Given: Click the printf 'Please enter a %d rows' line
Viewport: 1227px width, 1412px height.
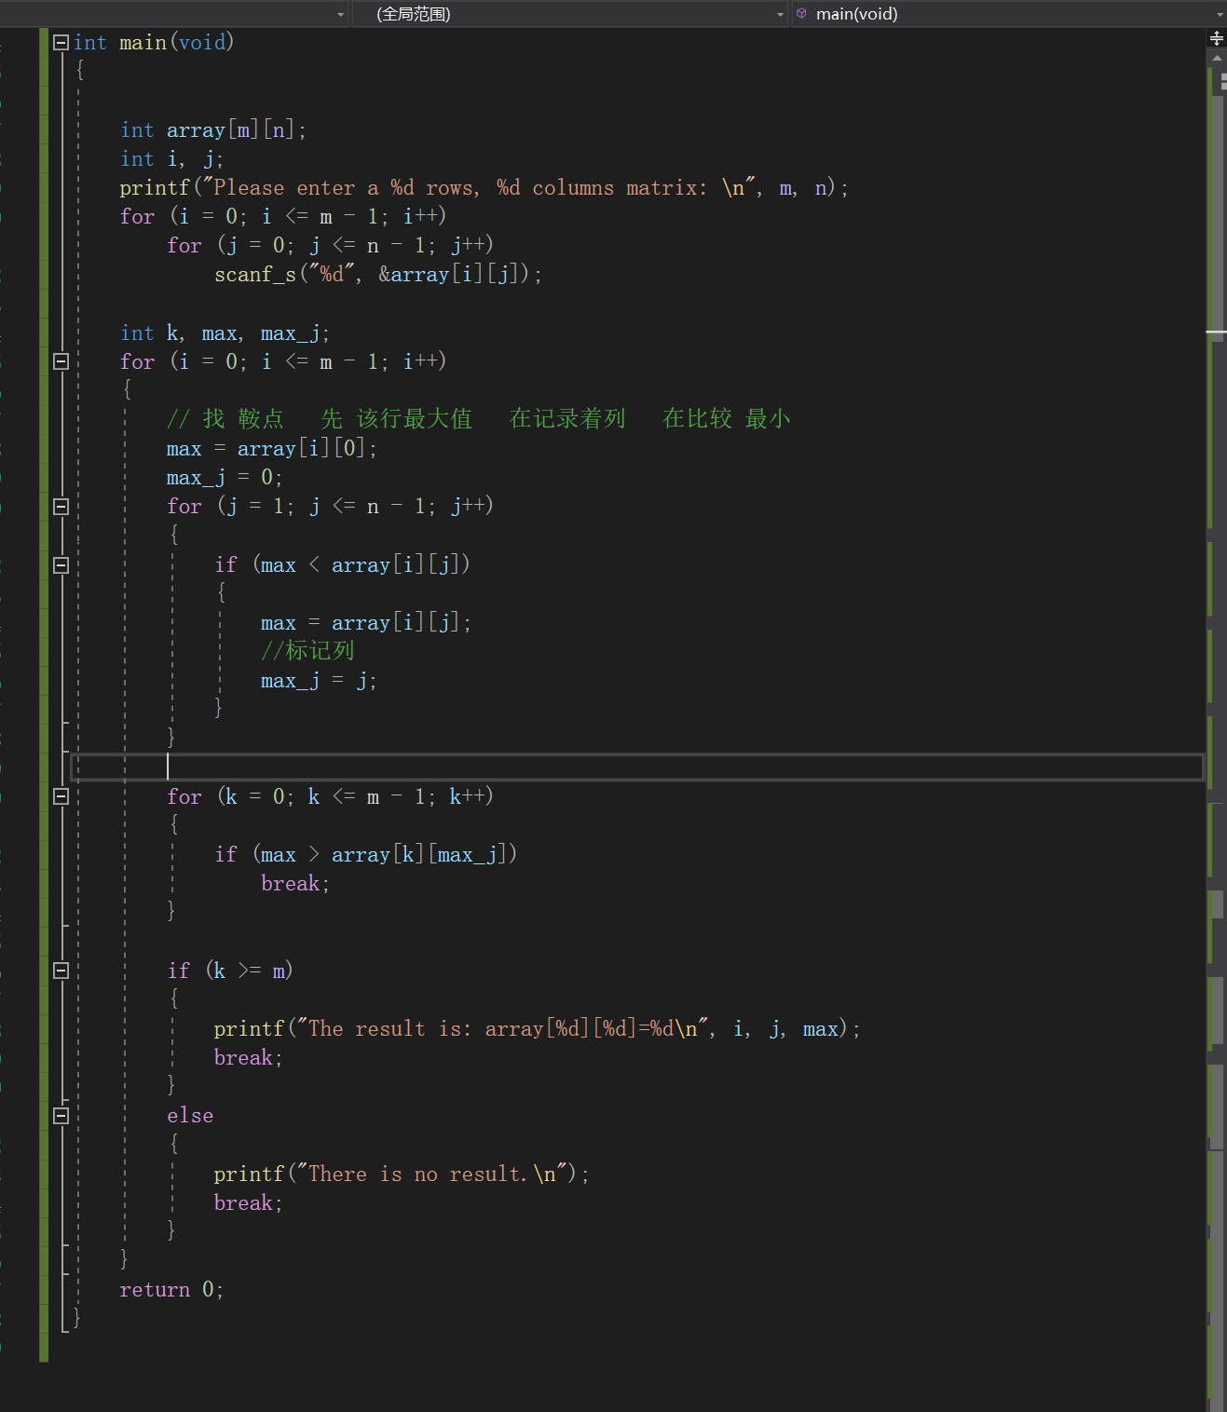Looking at the screenshot, I should (484, 187).
